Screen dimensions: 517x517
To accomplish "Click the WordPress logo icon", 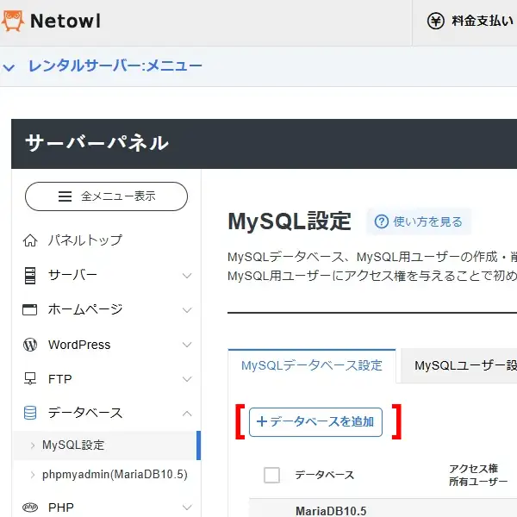I will [30, 345].
